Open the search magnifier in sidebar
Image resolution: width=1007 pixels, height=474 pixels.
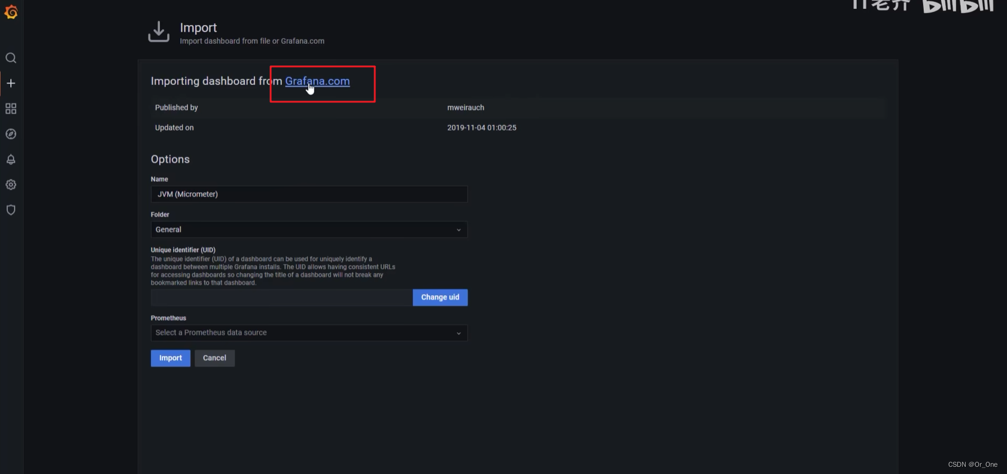11,58
